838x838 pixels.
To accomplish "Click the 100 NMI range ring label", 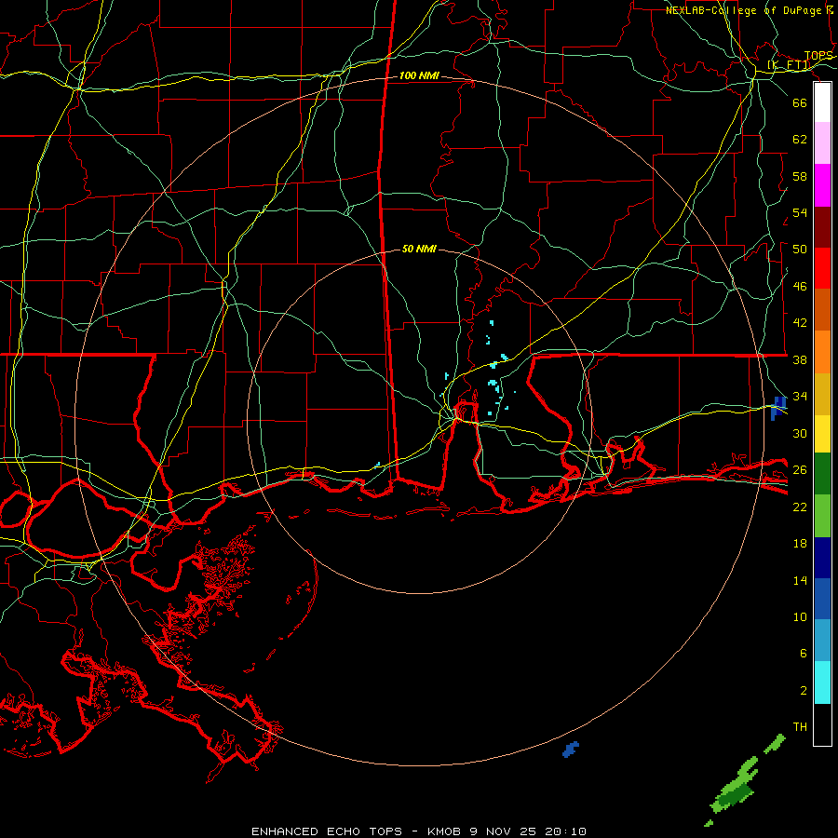I will [x=419, y=76].
